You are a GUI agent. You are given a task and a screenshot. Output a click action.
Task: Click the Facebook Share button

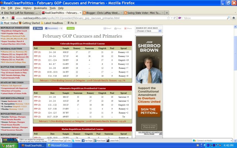tap(38, 28)
